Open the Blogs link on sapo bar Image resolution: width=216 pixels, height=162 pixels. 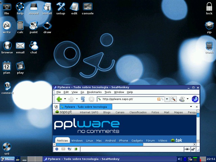107,112
